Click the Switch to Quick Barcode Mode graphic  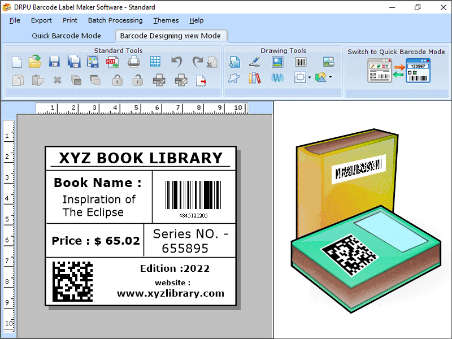pyautogui.click(x=399, y=70)
